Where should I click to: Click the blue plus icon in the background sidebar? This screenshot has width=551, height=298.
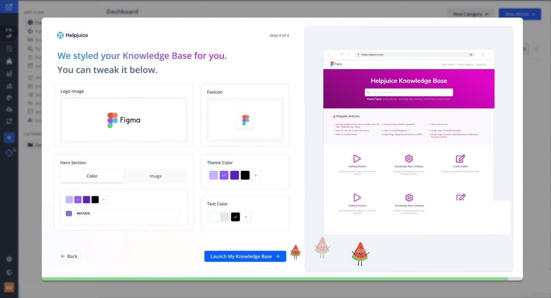(9, 138)
